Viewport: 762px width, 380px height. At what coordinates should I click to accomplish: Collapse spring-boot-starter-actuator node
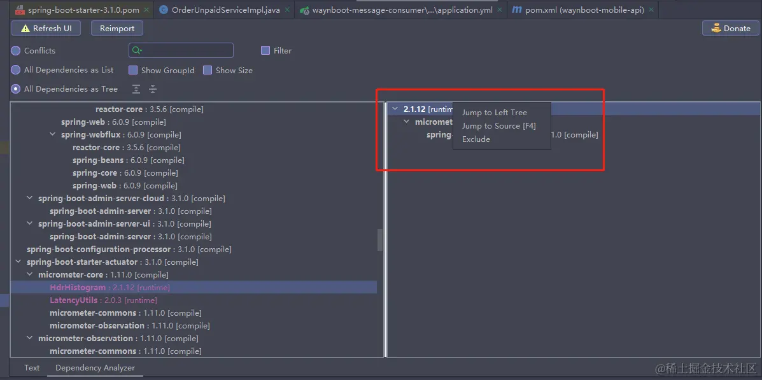coord(18,262)
